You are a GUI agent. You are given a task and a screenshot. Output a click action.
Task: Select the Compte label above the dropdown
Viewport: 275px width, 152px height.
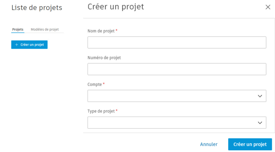95,85
